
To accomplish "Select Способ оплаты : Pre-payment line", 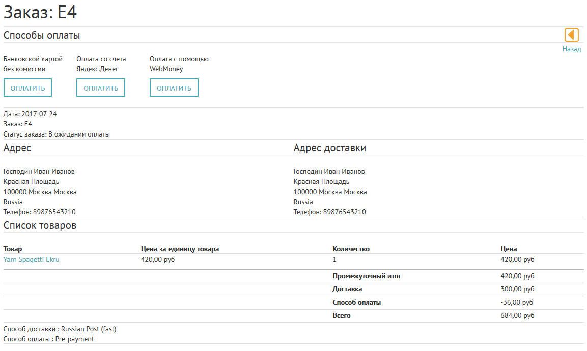I will 49,339.
